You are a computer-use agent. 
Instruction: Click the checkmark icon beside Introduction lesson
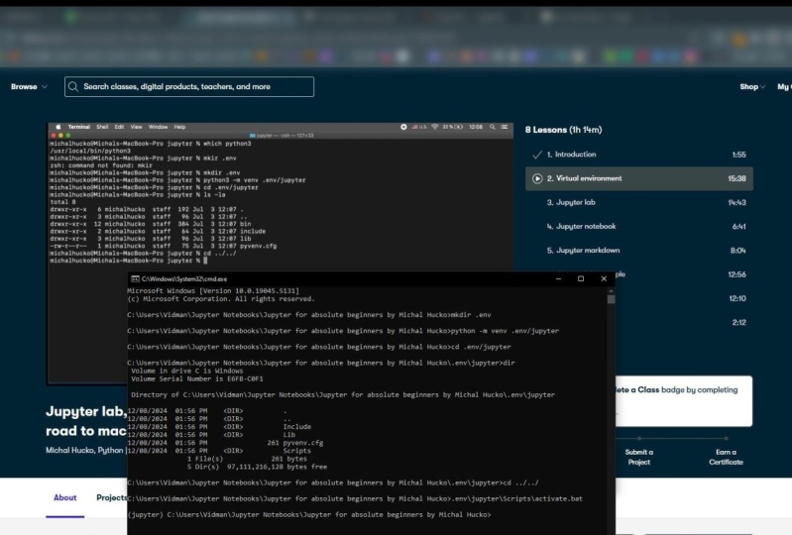click(537, 155)
